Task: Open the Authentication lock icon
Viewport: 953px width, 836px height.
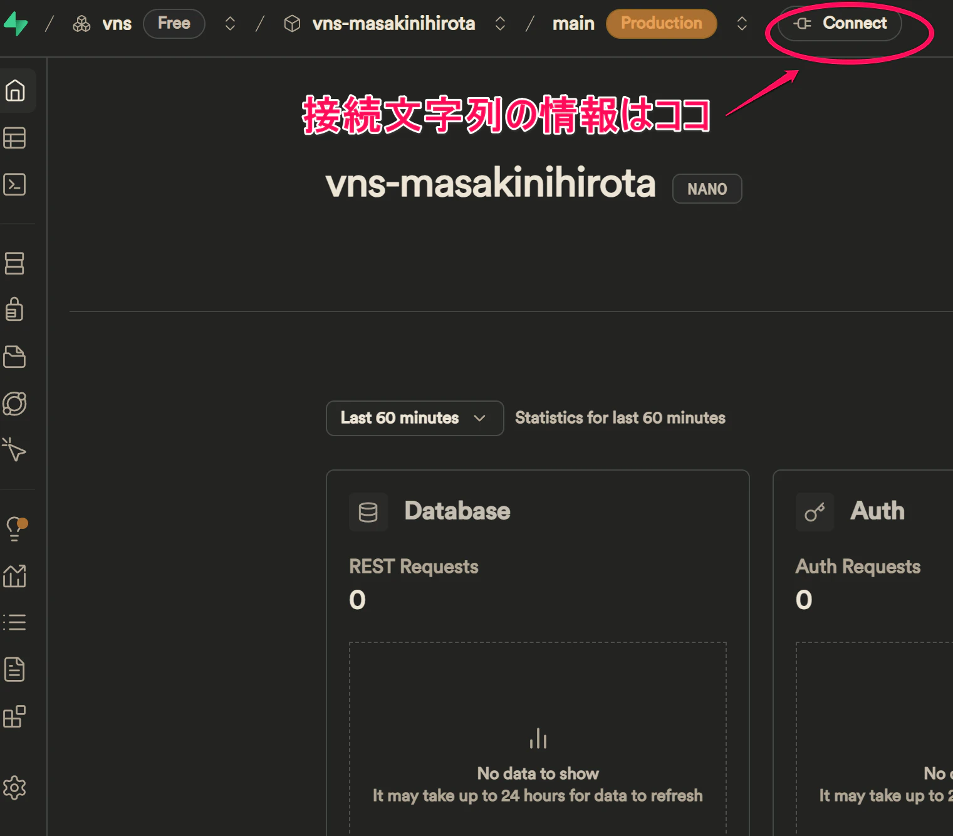Action: click(14, 310)
